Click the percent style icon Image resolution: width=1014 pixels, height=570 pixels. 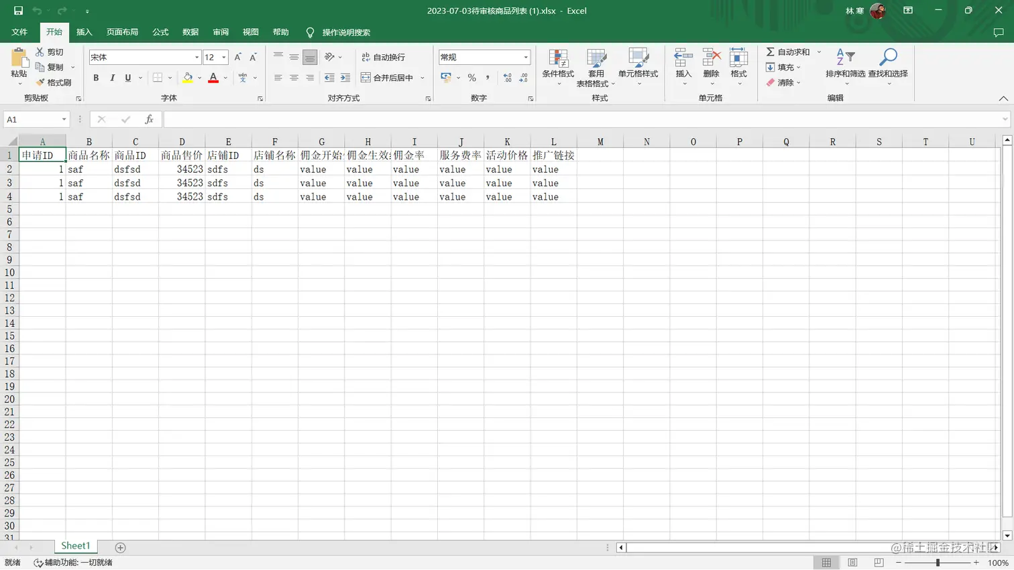[472, 78]
